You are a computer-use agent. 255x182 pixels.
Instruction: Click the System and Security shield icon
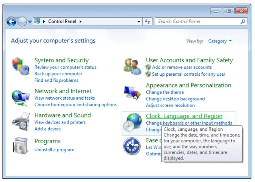[x=20, y=66]
